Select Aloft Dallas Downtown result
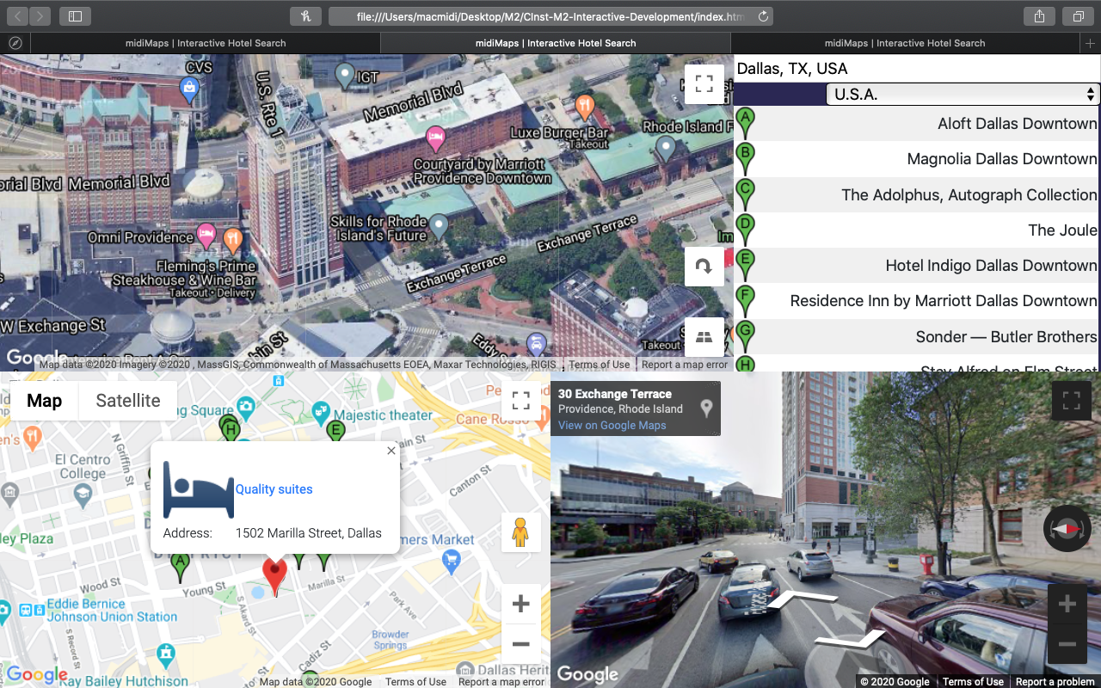The height and width of the screenshot is (688, 1101). [x=917, y=124]
